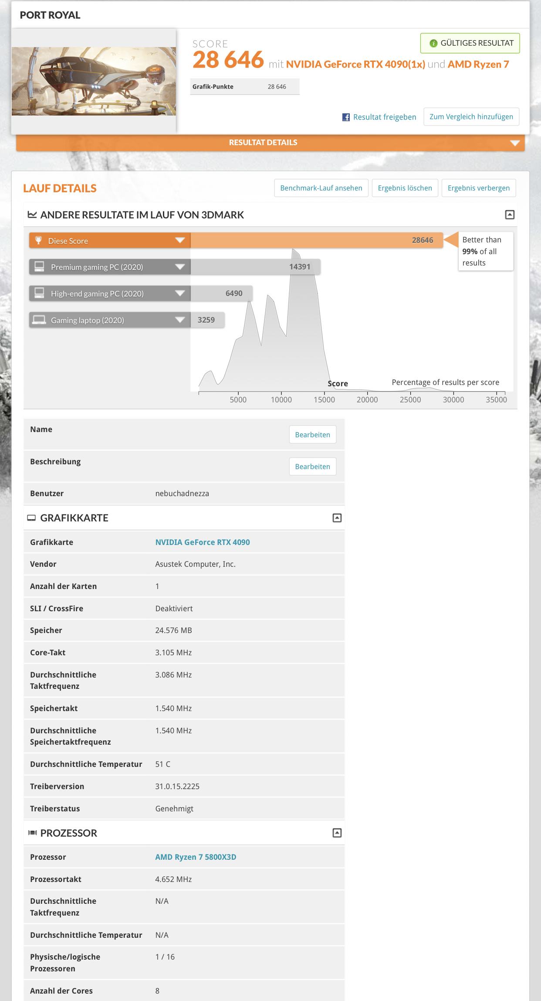Click the LAUF DETAILS heading
The image size is (541, 1001).
[x=60, y=188]
